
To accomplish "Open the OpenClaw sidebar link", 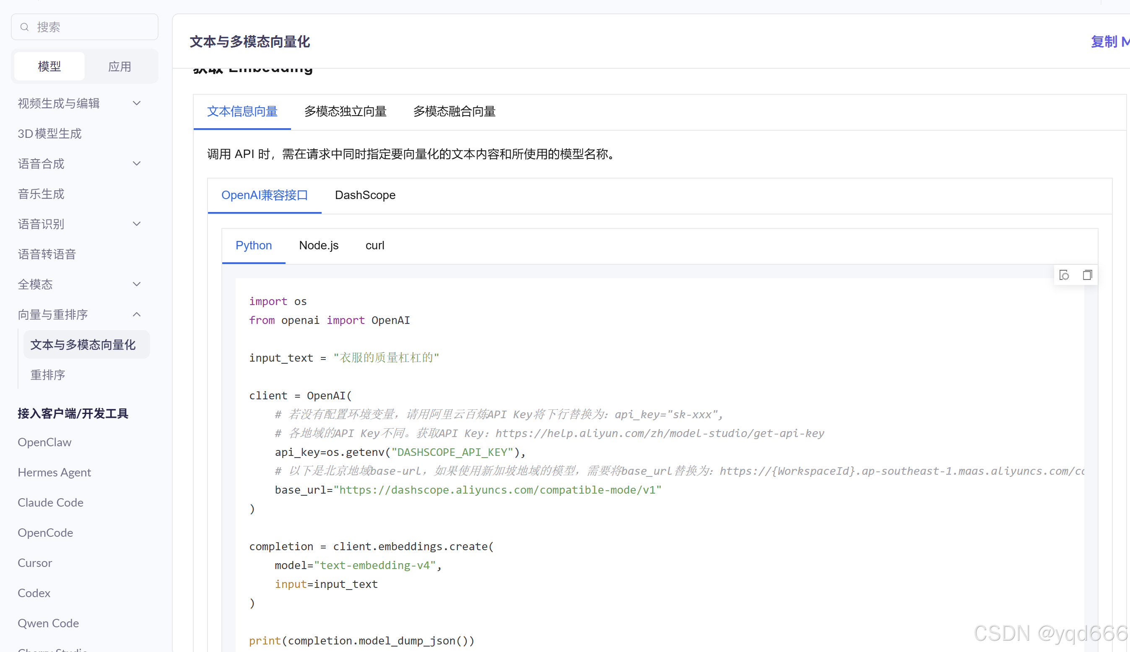I will tap(44, 442).
